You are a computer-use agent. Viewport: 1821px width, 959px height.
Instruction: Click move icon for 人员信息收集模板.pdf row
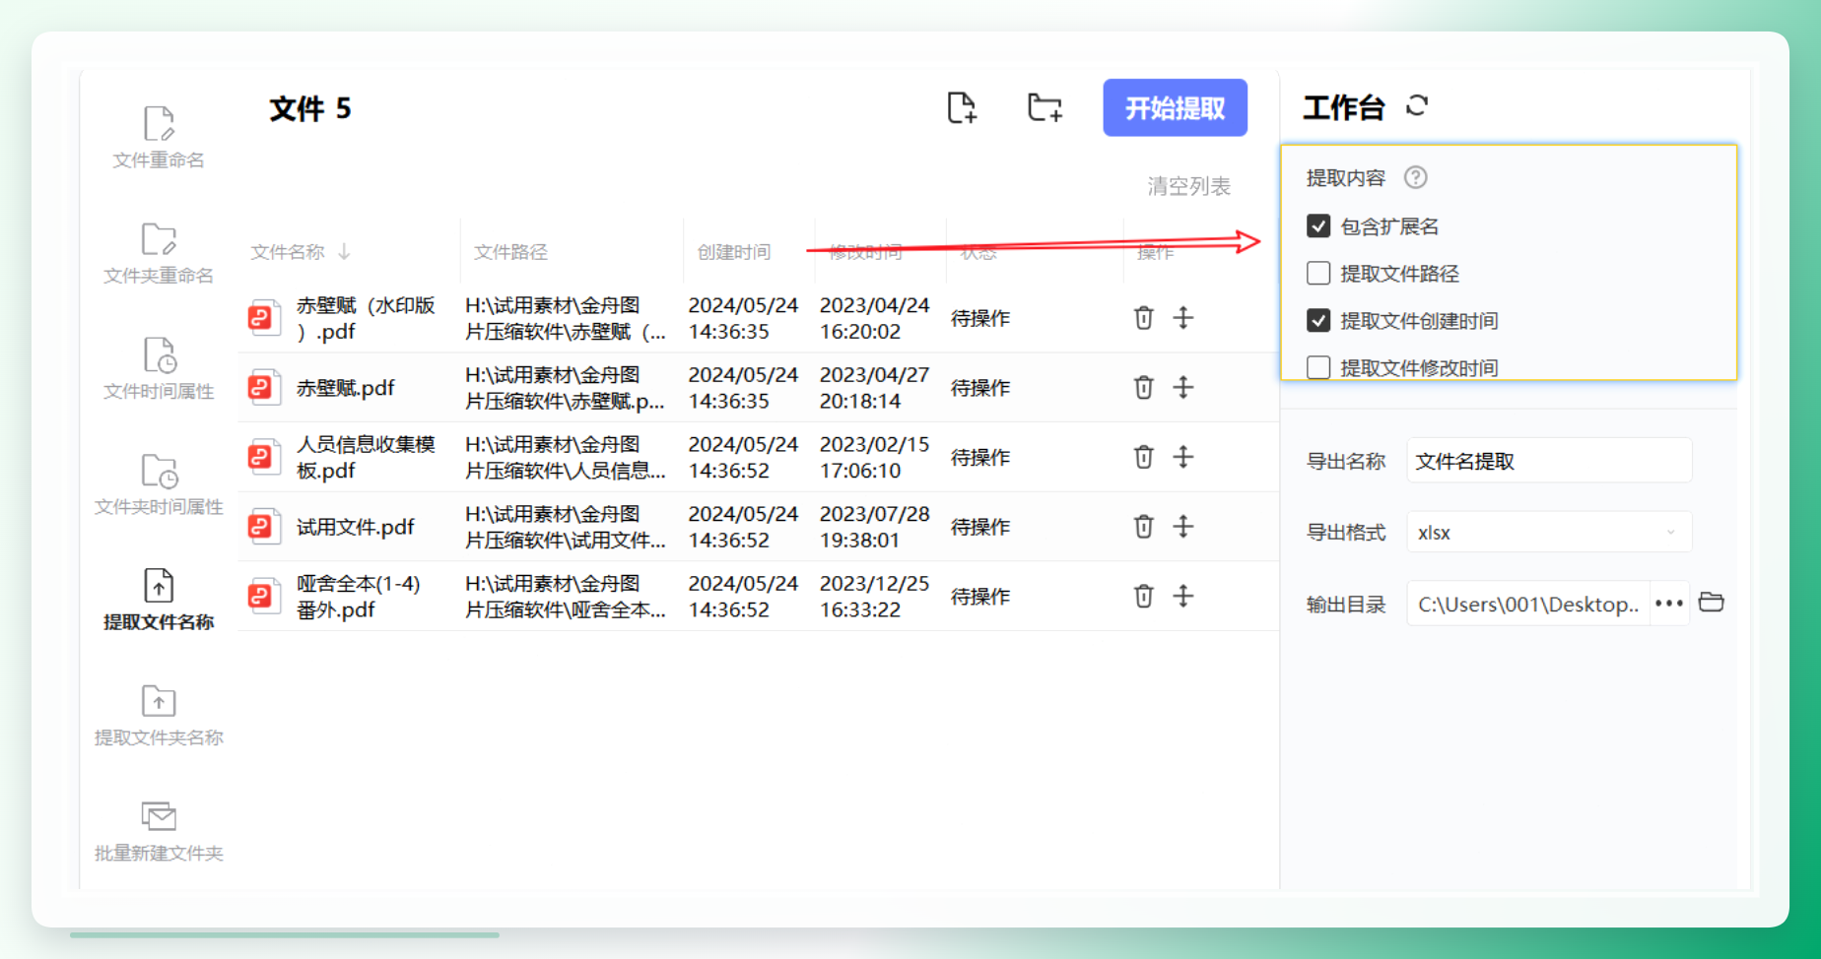pos(1183,457)
